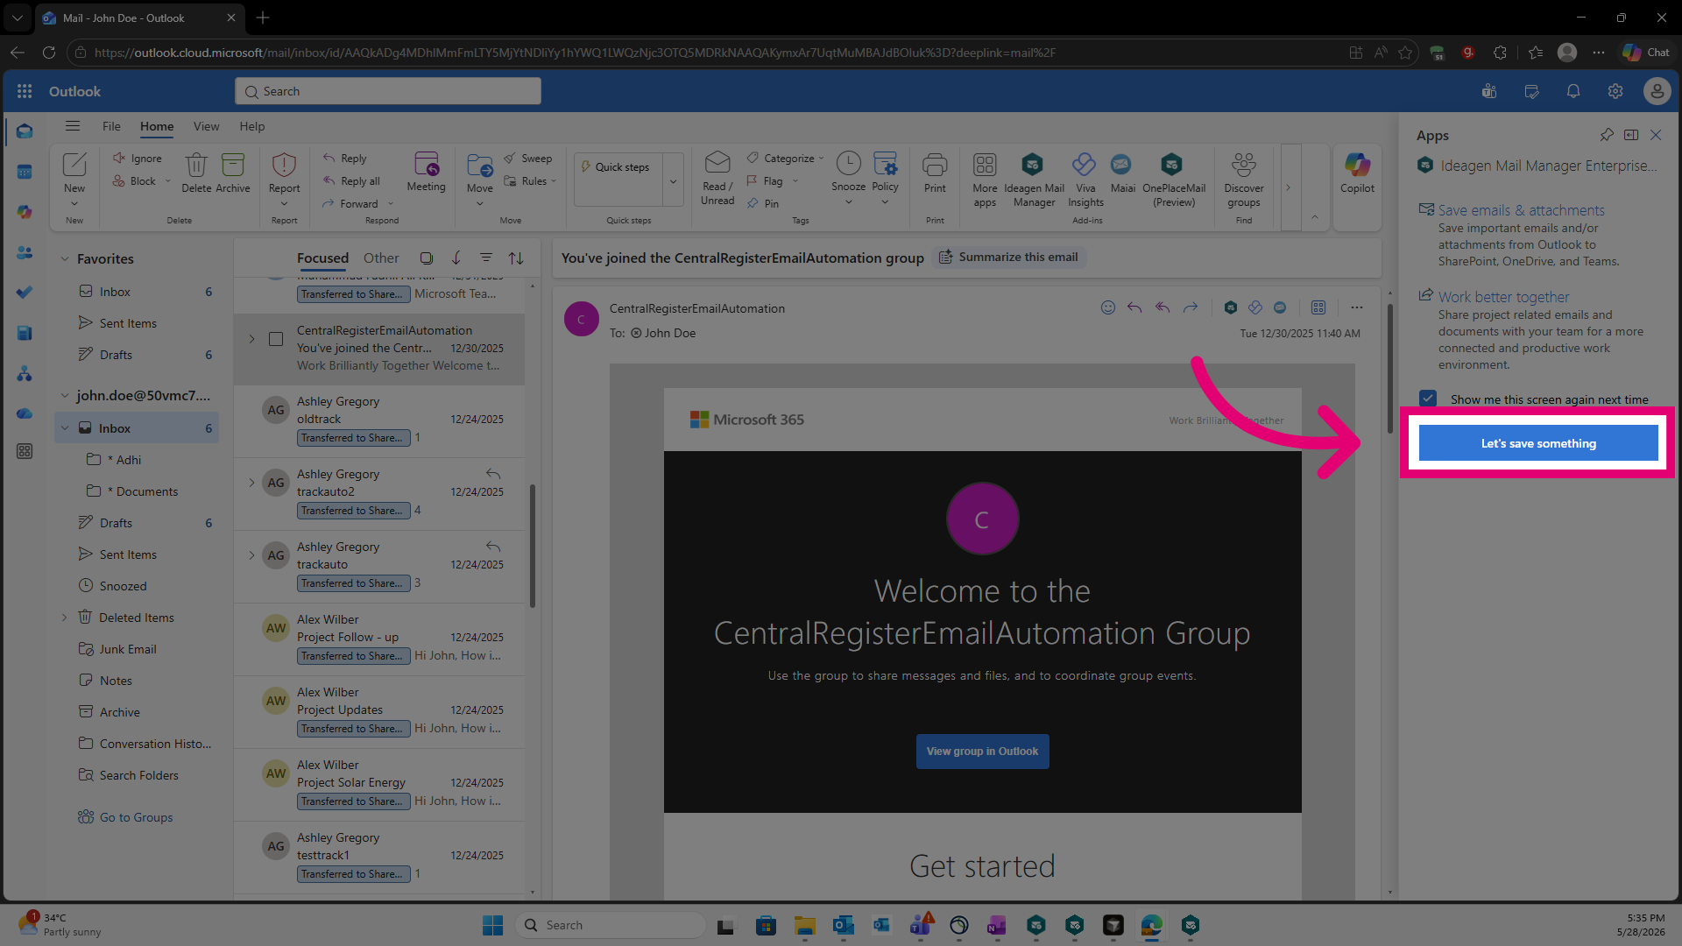Open Work better together link

tap(1503, 297)
